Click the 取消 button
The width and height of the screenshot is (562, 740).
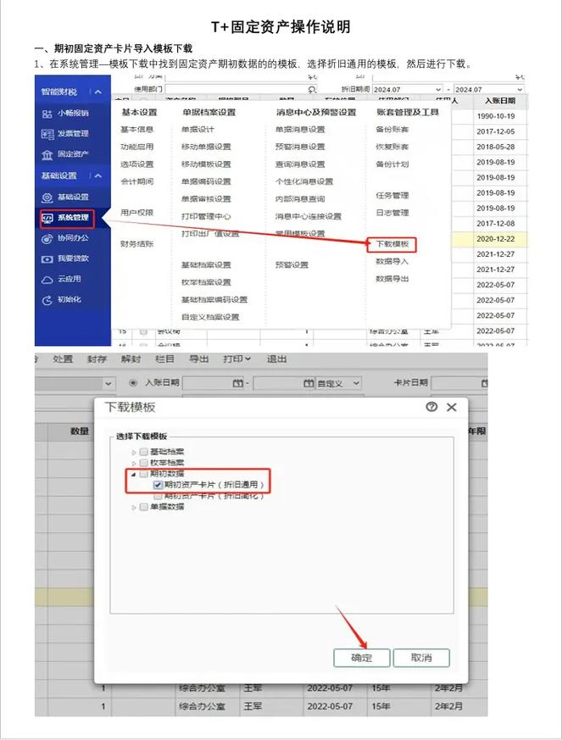point(421,658)
